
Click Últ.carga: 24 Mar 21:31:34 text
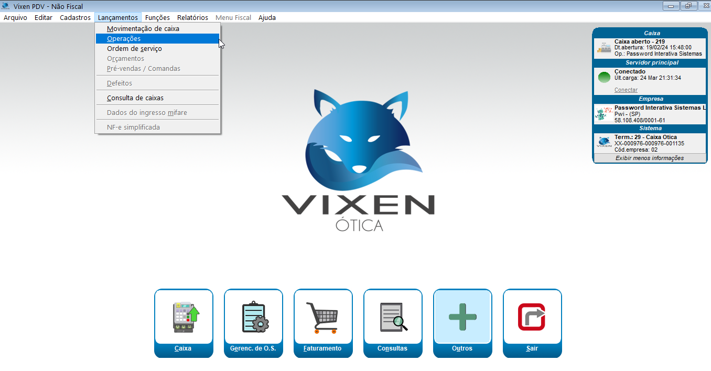[648, 78]
